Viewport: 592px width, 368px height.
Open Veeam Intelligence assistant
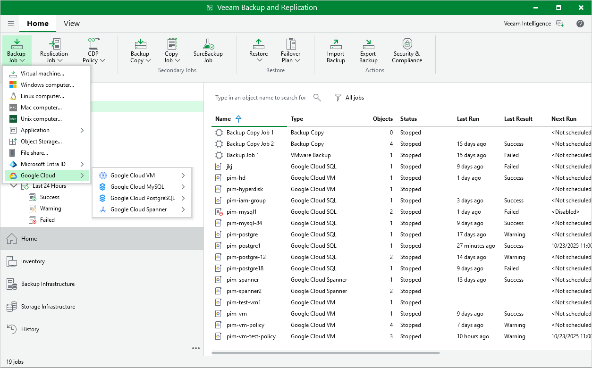(534, 24)
